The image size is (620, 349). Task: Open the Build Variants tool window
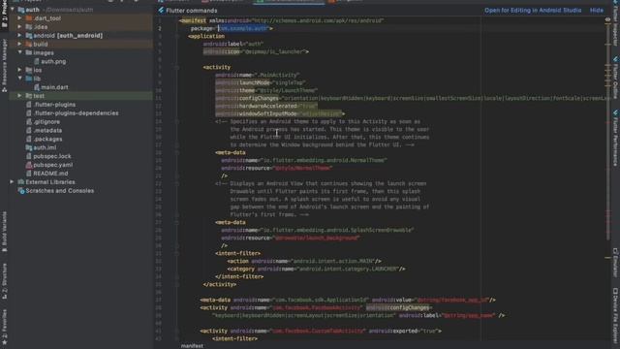[4, 233]
